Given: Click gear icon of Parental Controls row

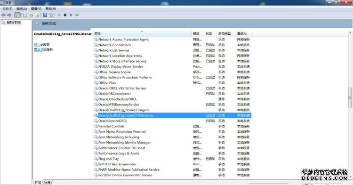Looking at the screenshot, I should (96, 126).
